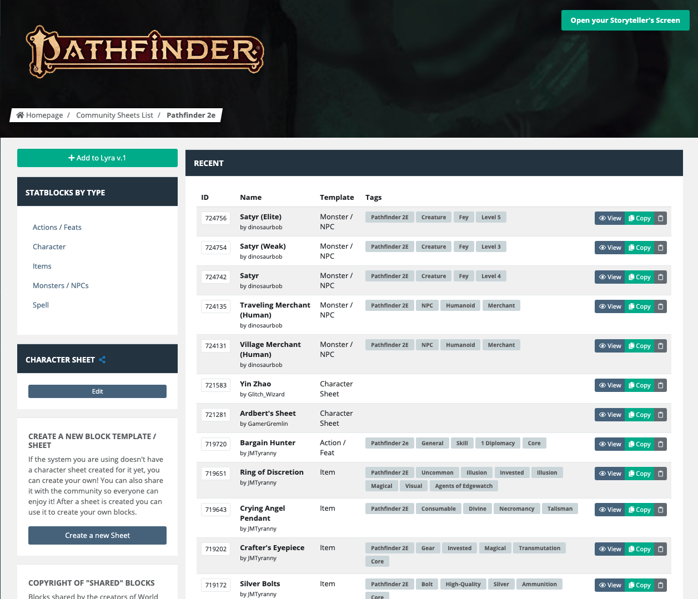Click Create a new Sheet
Viewport: 698px width, 599px height.
97,535
